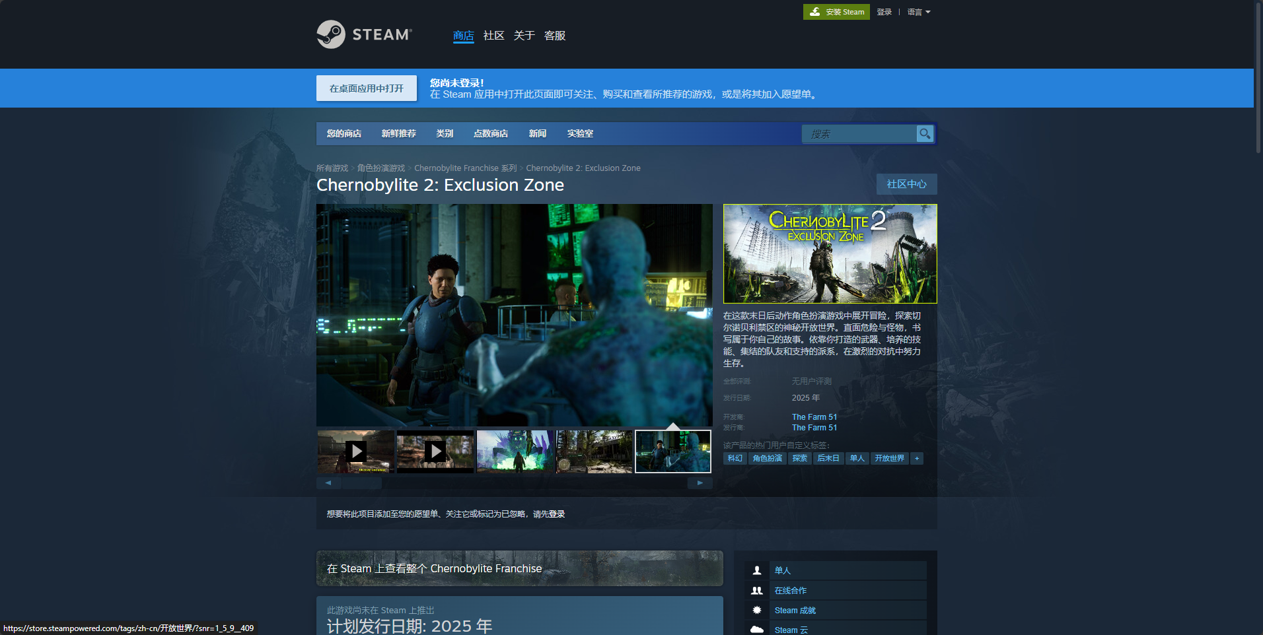Open the 商店 store menu
Screen dimensions: 1263x635
tap(464, 36)
